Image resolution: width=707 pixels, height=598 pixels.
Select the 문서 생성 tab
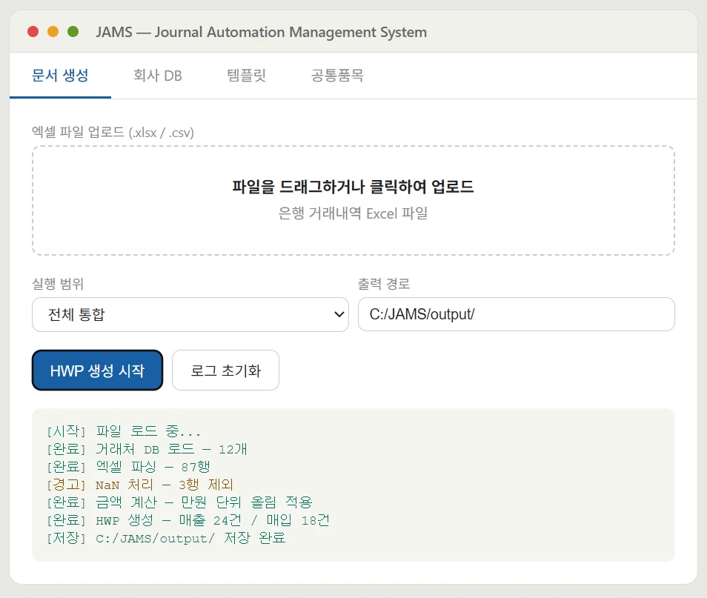pyautogui.click(x=60, y=76)
